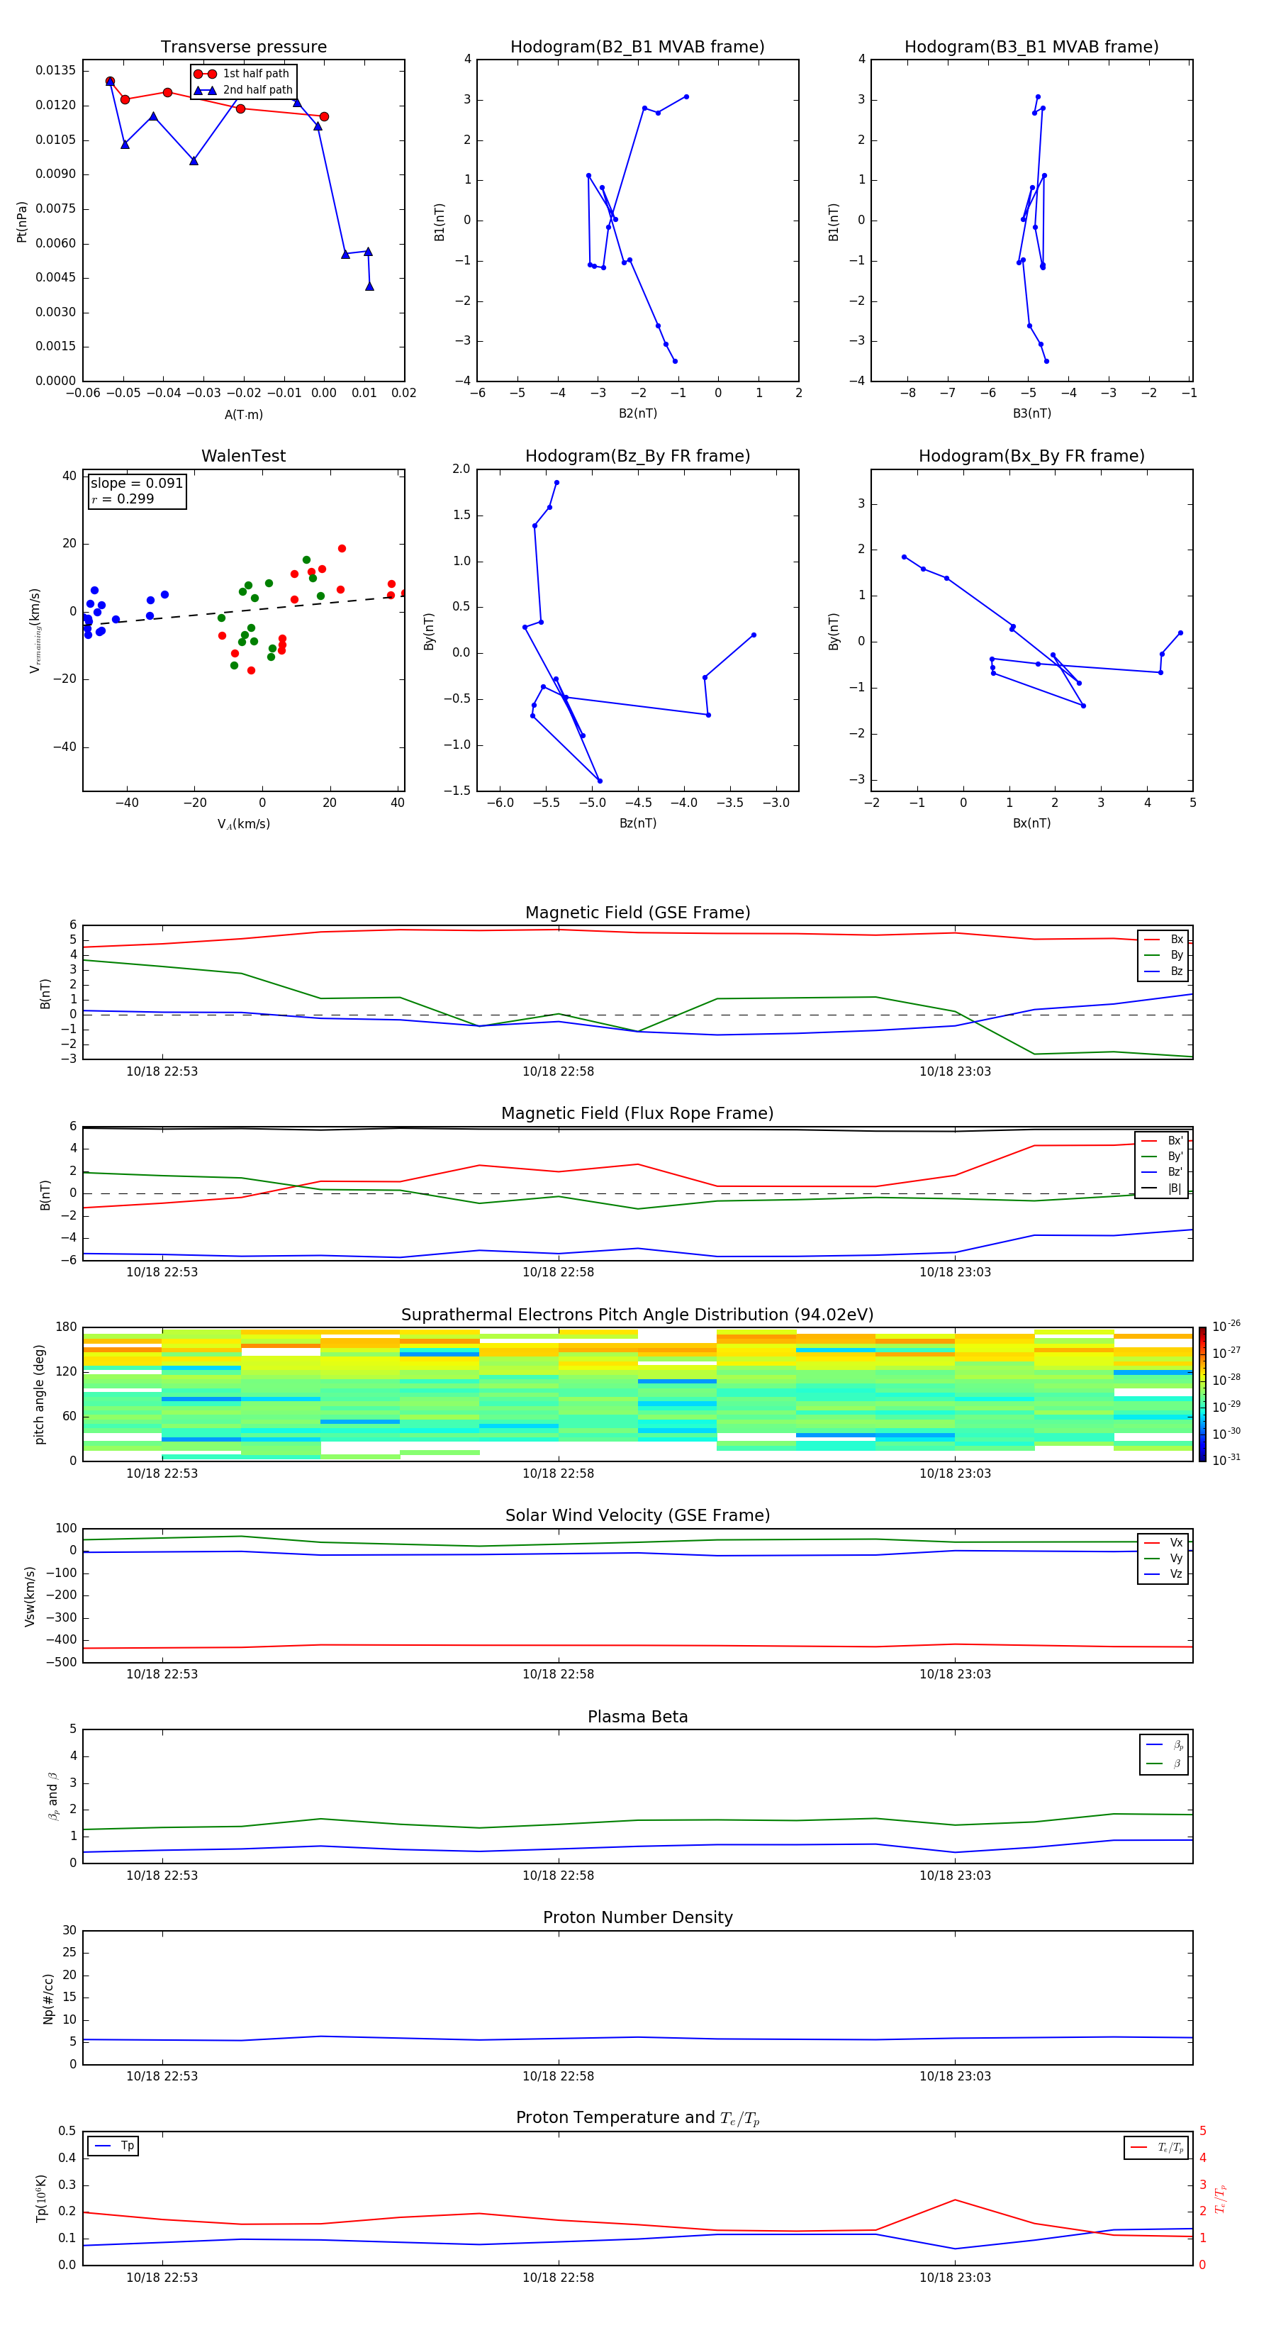This screenshot has width=1276, height=2340.
Task: Click the Te/Tp legend box
Action: 1156,2147
